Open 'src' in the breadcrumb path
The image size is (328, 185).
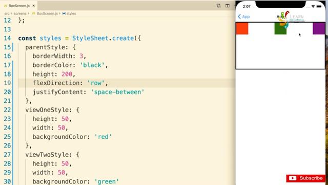(7, 13)
